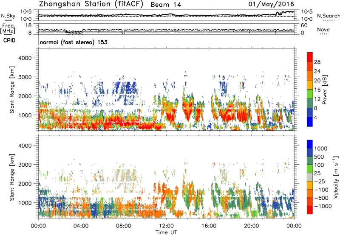The image size is (340, 235).
Task: Click the Zhongshan Station (fitACF) title
Action: click(x=91, y=4)
